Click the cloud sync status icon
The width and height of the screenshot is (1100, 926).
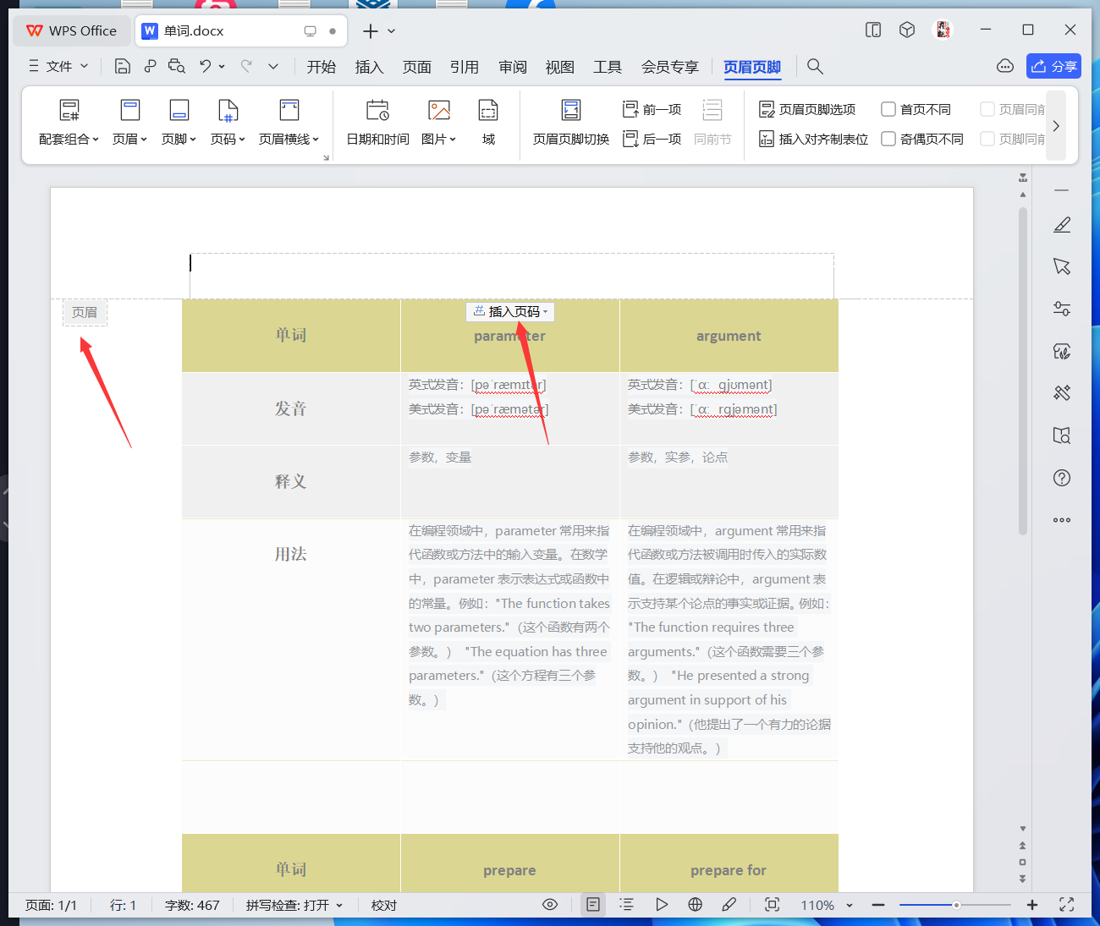pyautogui.click(x=1005, y=66)
